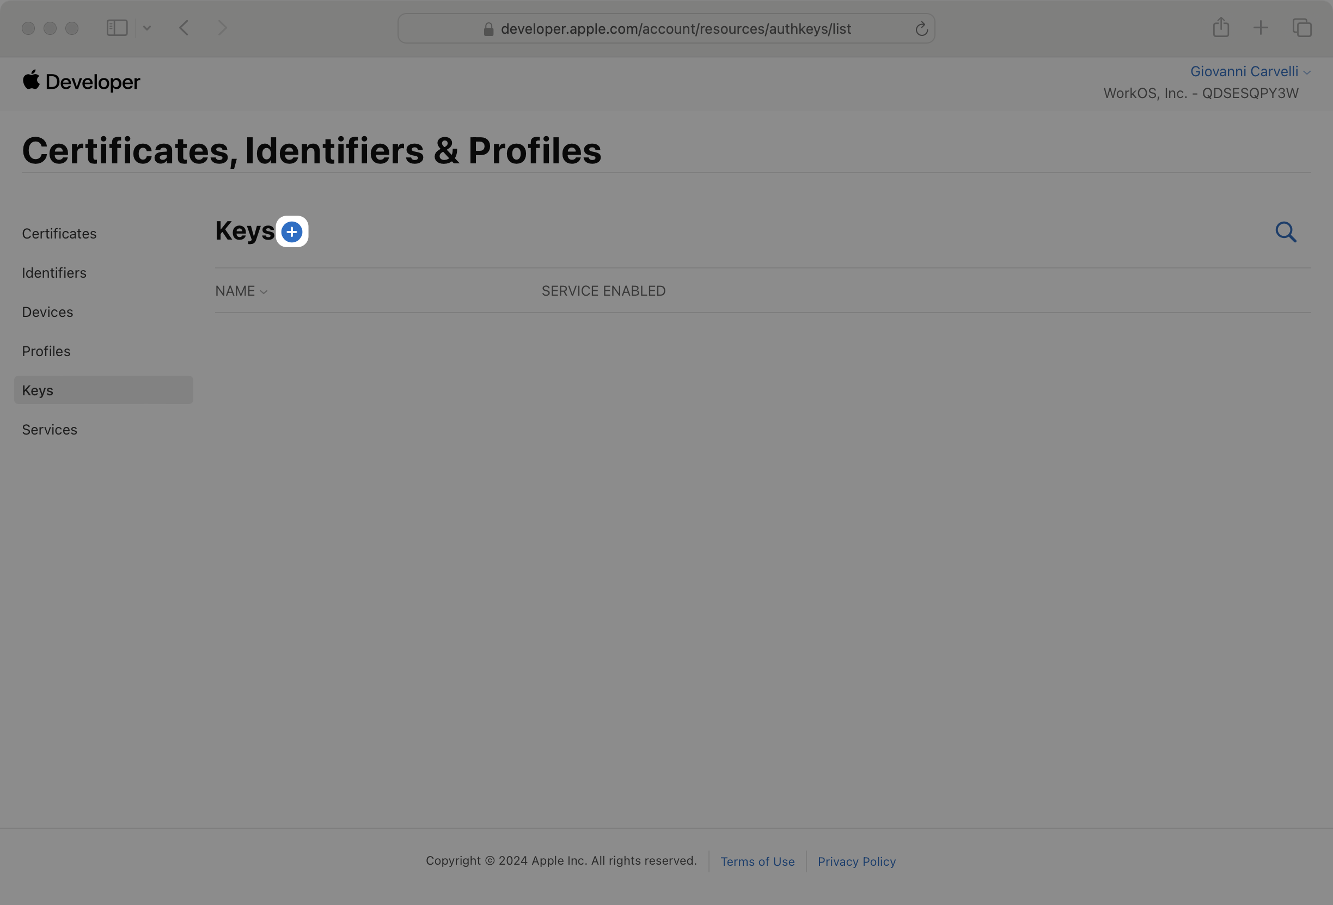Click the address bar URL input field

[666, 27]
